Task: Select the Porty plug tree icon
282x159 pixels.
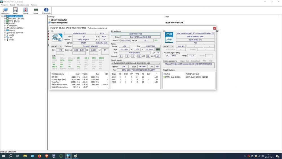Action: (8, 40)
